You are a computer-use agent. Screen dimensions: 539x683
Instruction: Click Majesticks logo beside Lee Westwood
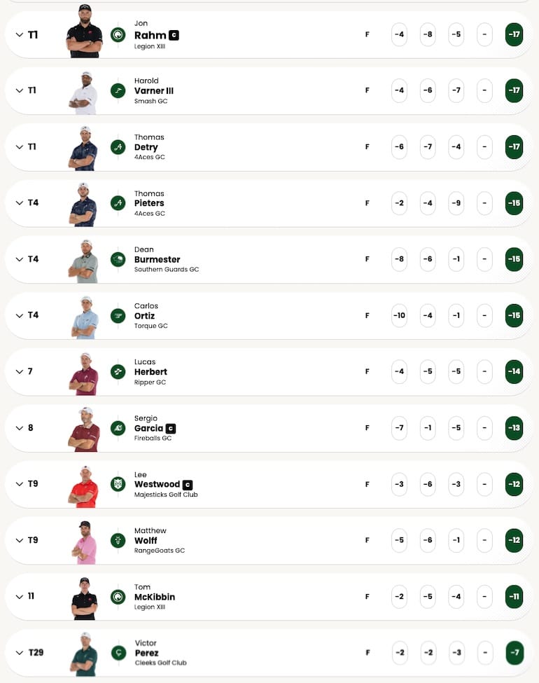118,484
